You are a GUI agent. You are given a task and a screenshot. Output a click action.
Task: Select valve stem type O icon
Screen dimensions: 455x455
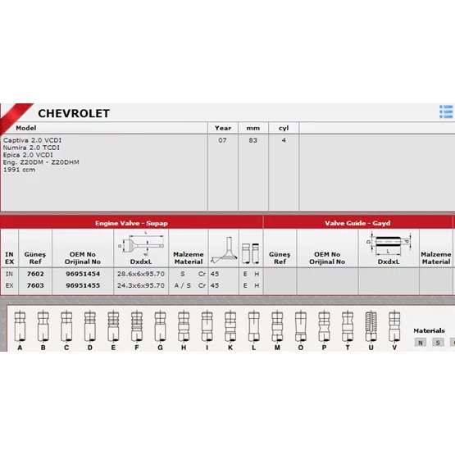tap(301, 326)
